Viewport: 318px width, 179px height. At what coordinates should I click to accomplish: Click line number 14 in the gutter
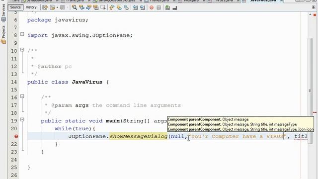[x=14, y=82]
